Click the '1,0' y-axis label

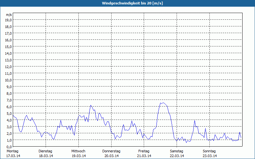[9, 140]
